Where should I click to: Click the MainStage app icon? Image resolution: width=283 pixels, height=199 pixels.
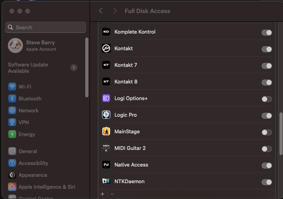(106, 131)
